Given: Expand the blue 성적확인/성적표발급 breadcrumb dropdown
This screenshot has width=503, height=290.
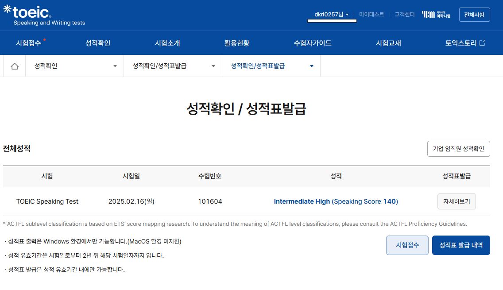Looking at the screenshot, I should (271, 66).
